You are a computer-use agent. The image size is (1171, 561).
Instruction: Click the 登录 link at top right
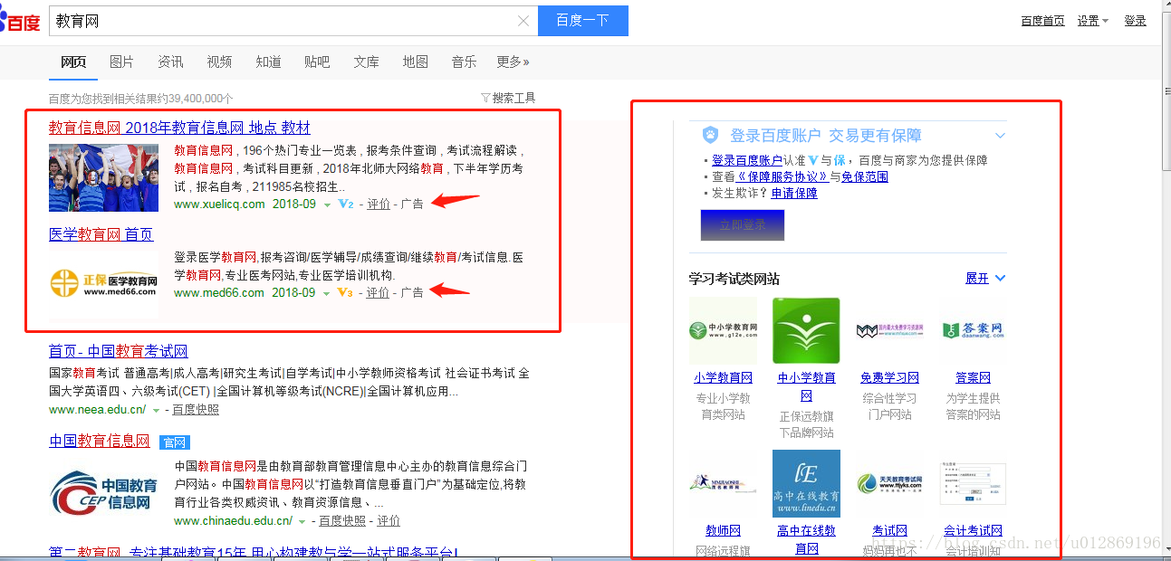1135,21
